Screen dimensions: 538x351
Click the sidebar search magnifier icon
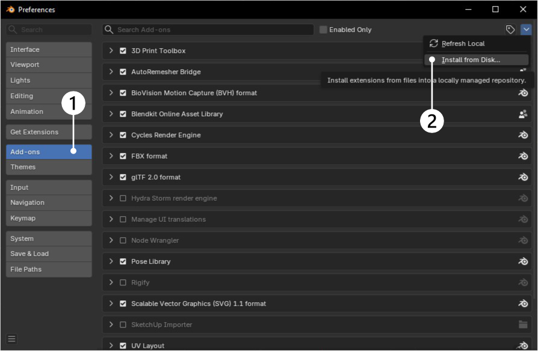(x=13, y=30)
